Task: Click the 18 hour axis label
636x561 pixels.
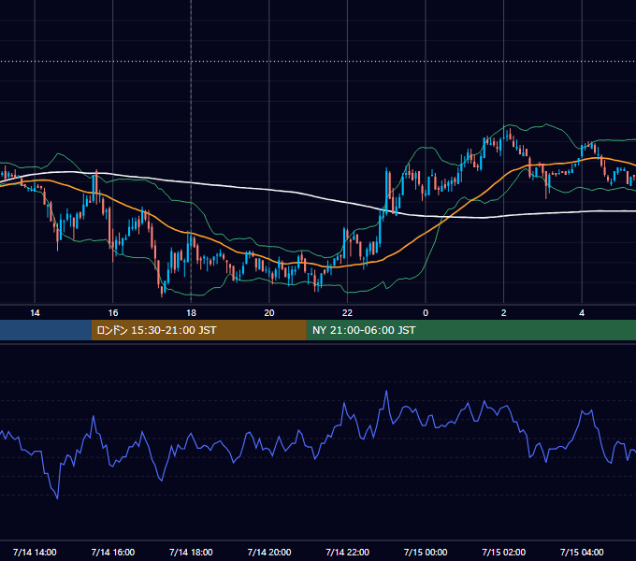Action: 191,313
